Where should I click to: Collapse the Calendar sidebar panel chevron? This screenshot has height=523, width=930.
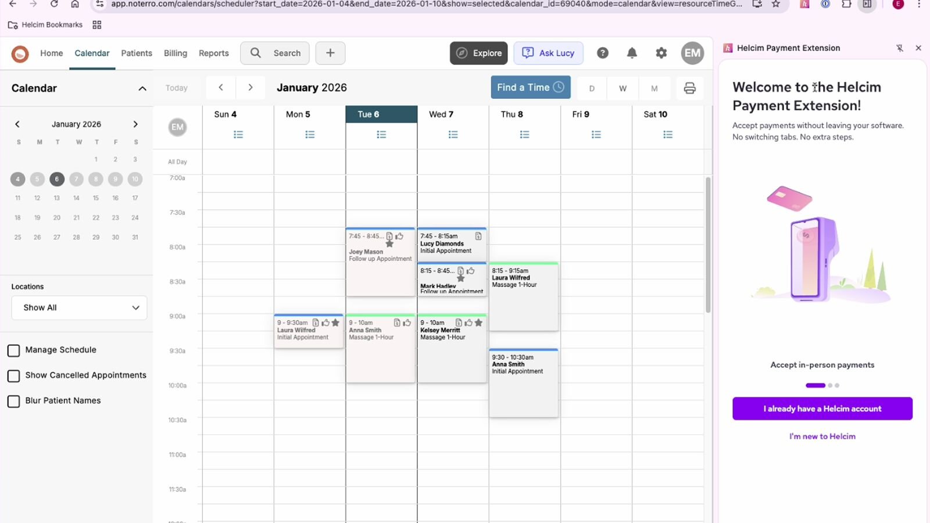(142, 88)
